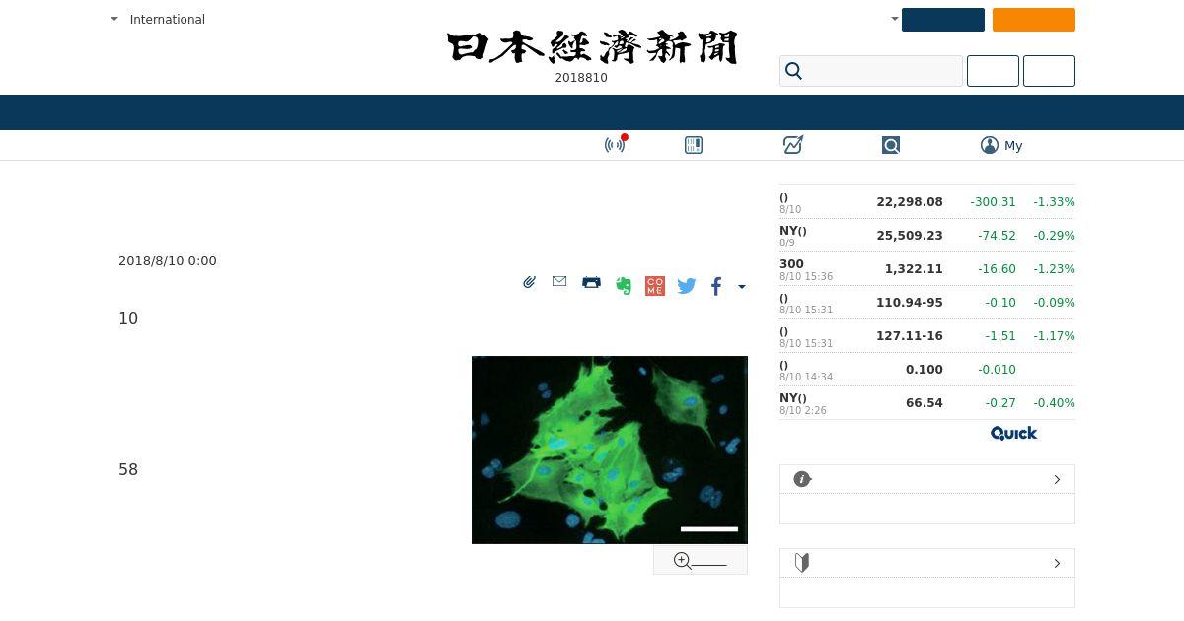Open the newspaper viewer icon
Viewport: 1184px width, 621px height.
coord(694,145)
